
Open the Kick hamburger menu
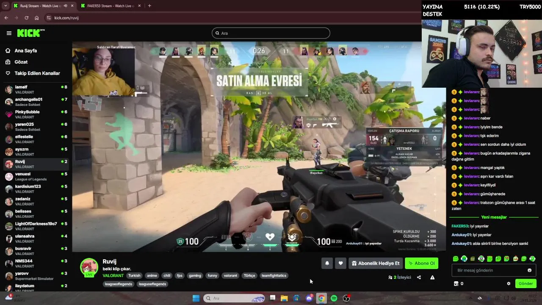tap(9, 33)
